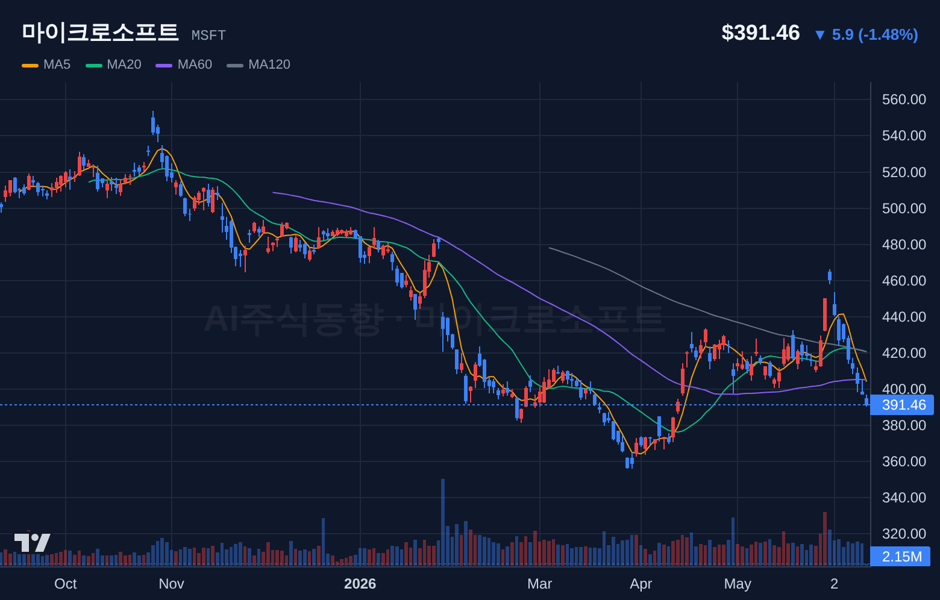Click the 340.00 price axis label
The image size is (940, 600).
point(904,498)
